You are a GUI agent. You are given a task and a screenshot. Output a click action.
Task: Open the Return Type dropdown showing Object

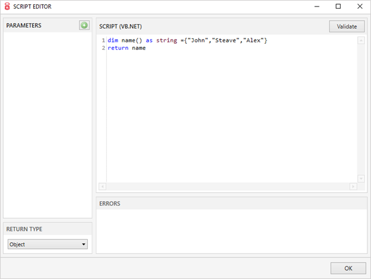(47, 244)
